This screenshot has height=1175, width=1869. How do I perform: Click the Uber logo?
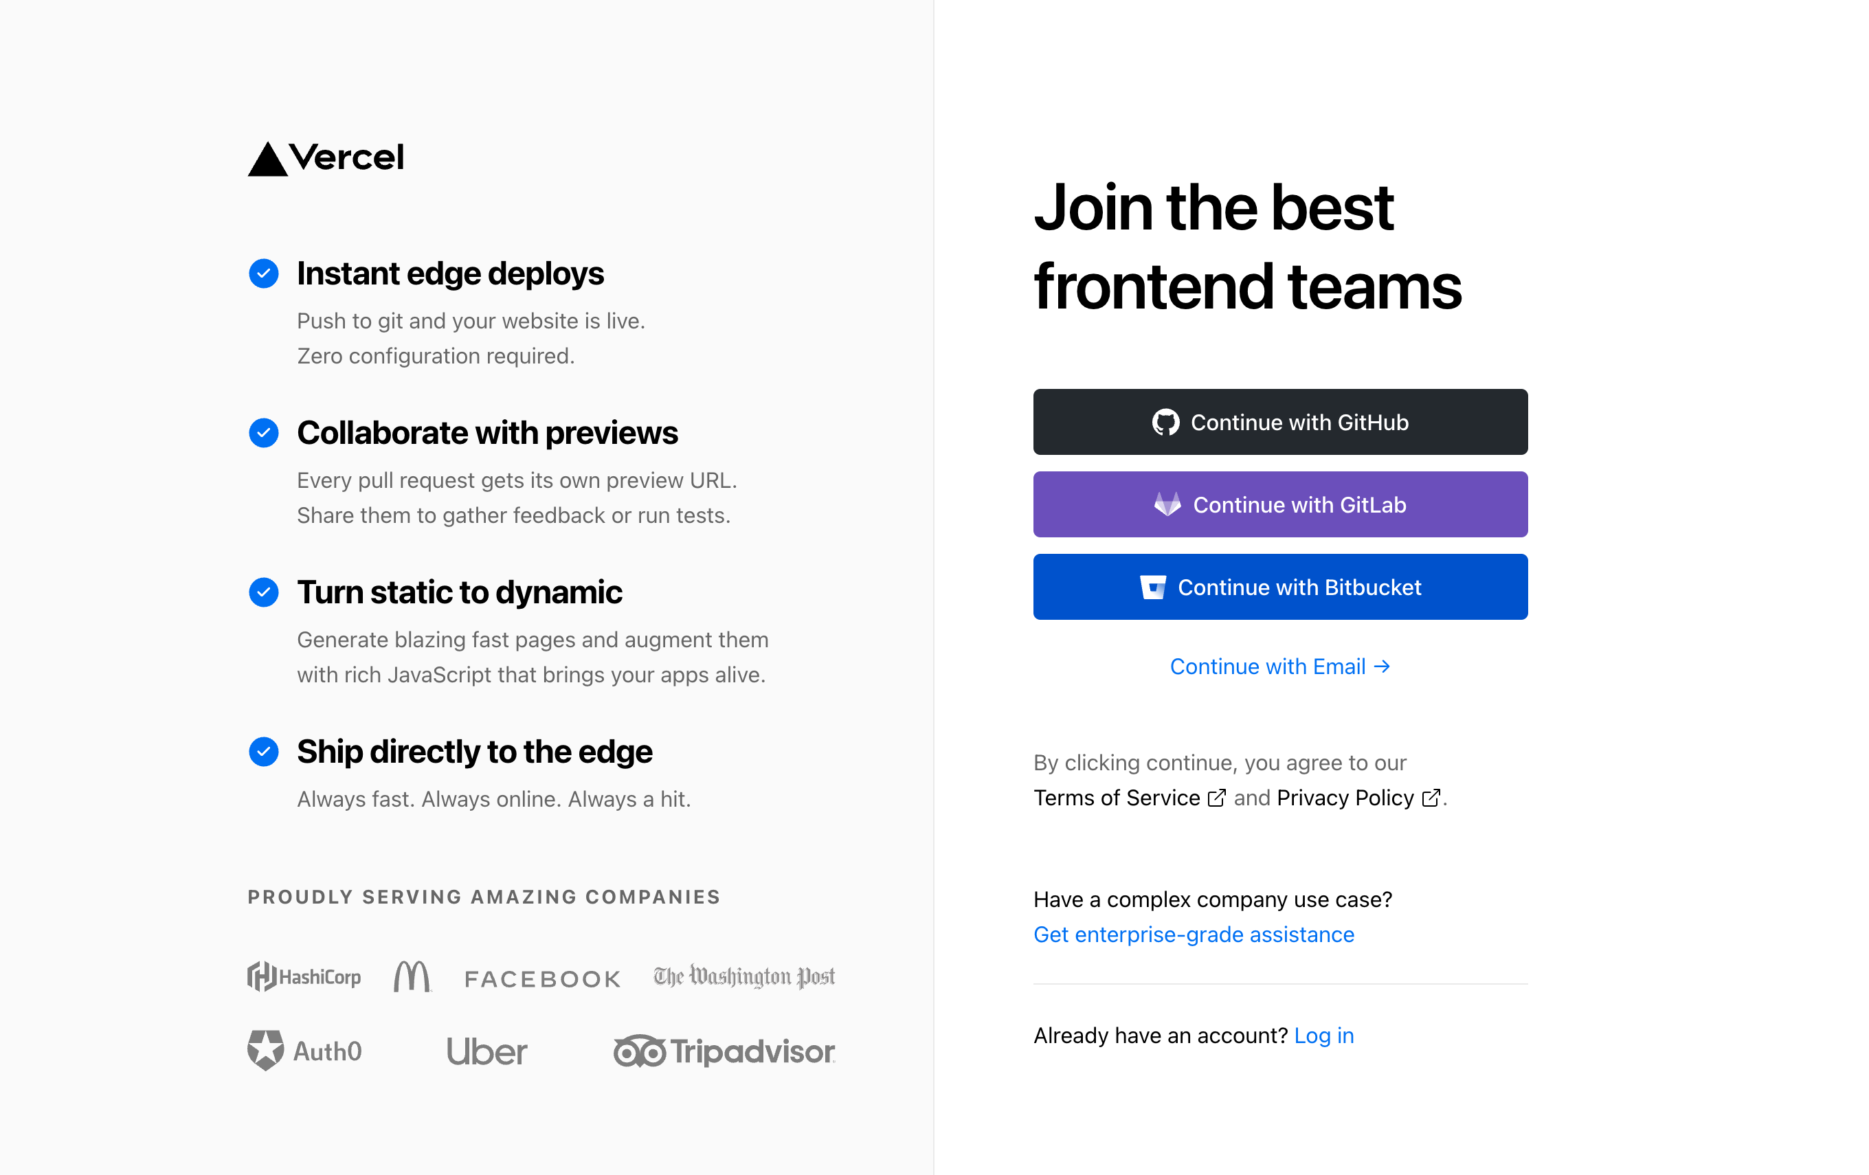[x=486, y=1051]
